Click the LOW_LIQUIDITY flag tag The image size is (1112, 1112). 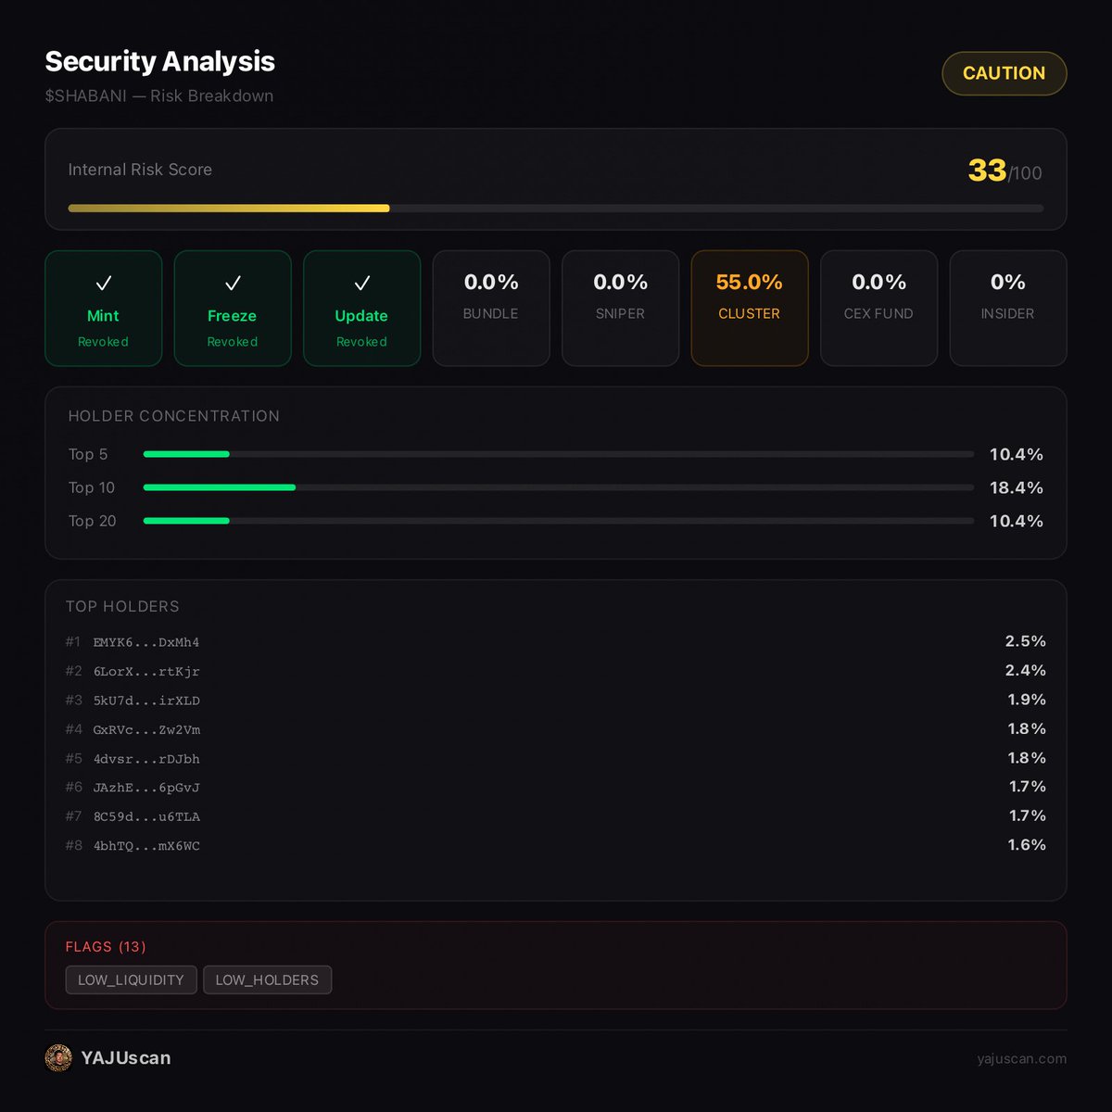(131, 979)
